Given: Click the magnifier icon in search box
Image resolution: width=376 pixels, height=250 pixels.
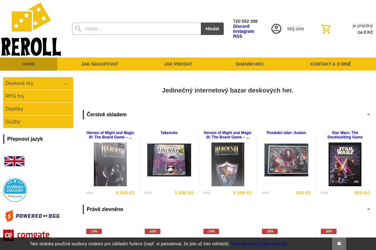Looking at the screenshot, I should click(x=78, y=29).
